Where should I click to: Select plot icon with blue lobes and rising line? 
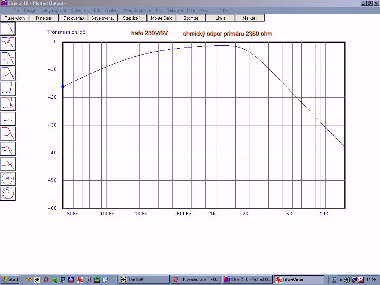pos(8,89)
